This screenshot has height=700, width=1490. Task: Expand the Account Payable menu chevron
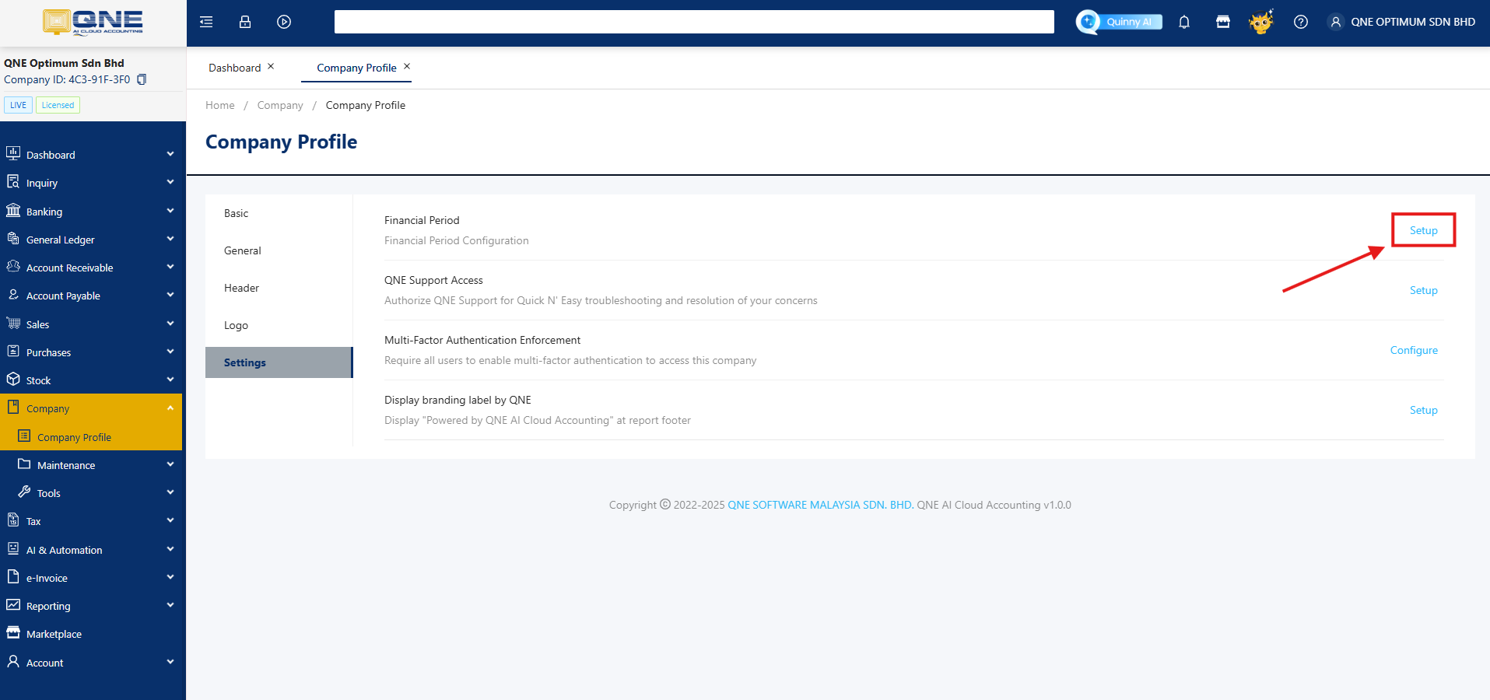click(x=170, y=295)
